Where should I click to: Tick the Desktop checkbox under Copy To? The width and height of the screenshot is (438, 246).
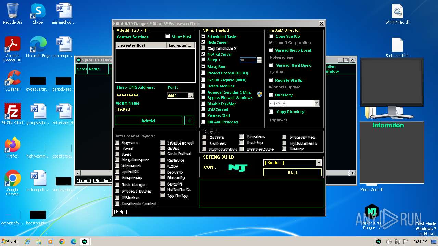click(242, 142)
